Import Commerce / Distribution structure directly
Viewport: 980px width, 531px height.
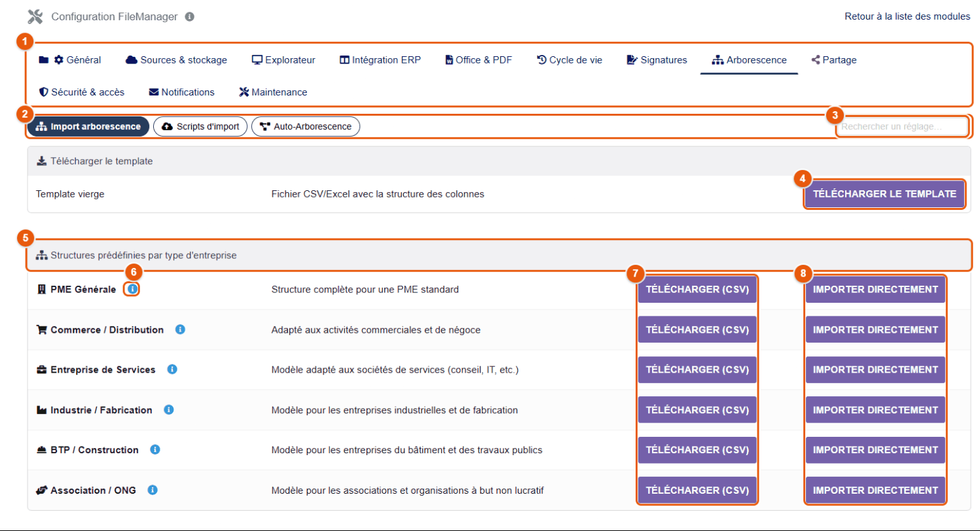[875, 330]
